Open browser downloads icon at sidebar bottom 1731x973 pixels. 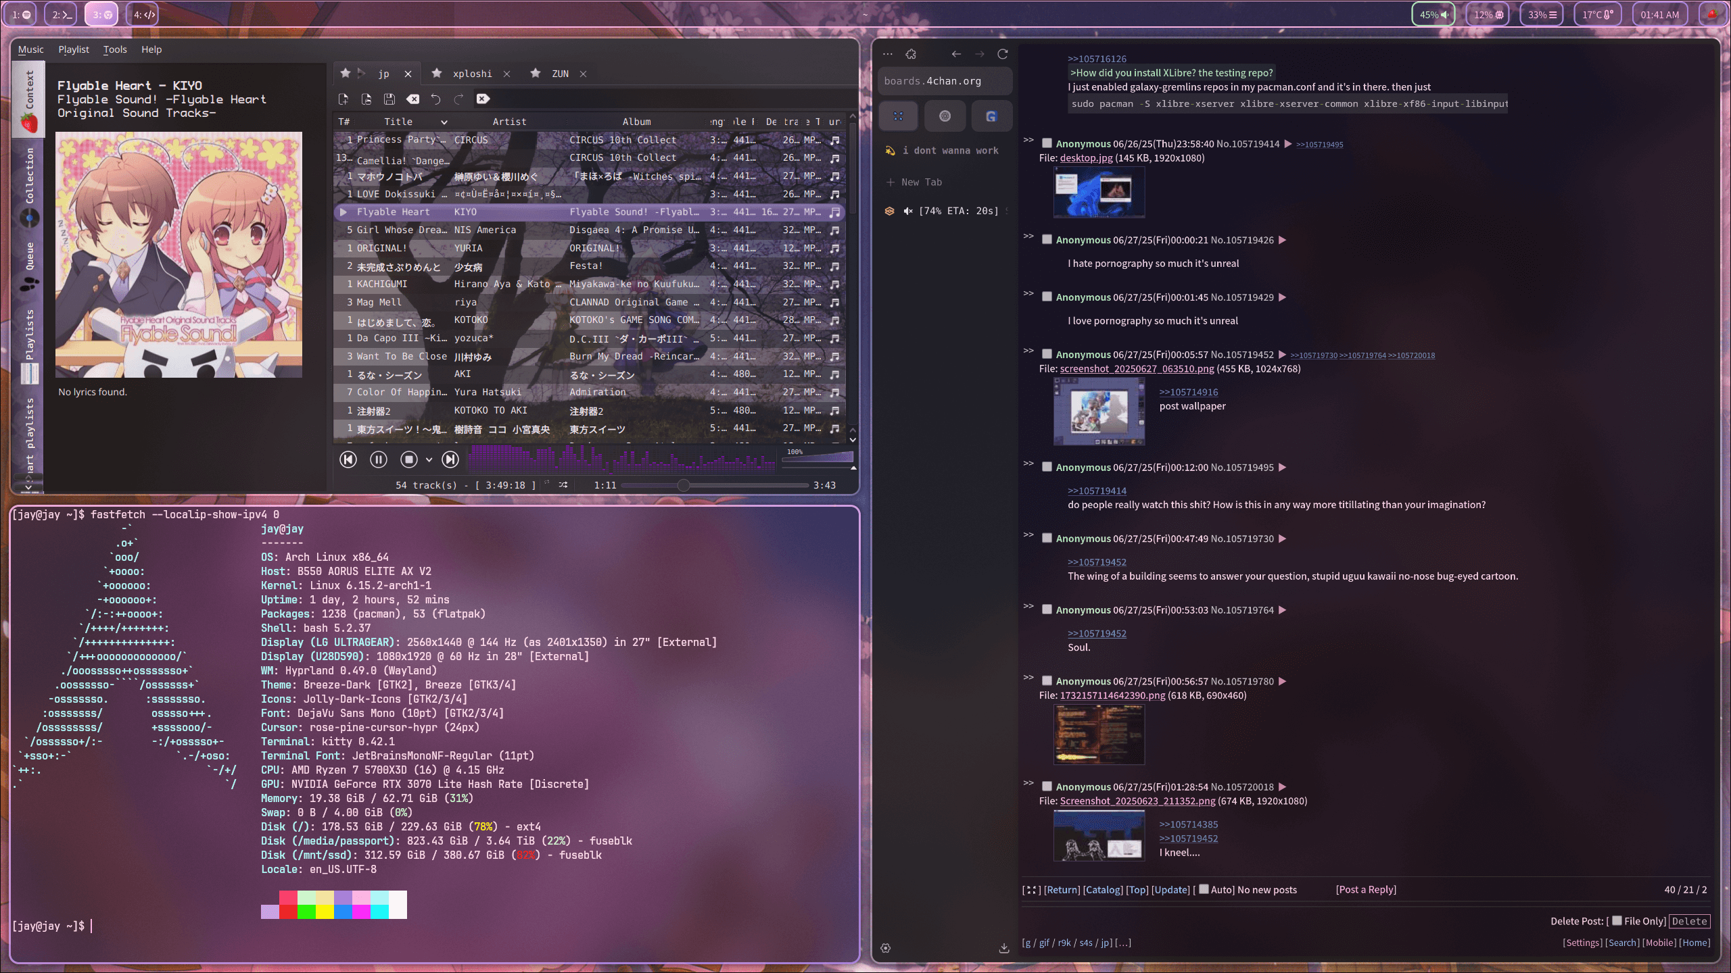click(1004, 949)
